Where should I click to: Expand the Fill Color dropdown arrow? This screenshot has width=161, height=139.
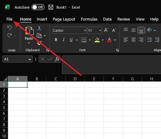[x=103, y=40]
